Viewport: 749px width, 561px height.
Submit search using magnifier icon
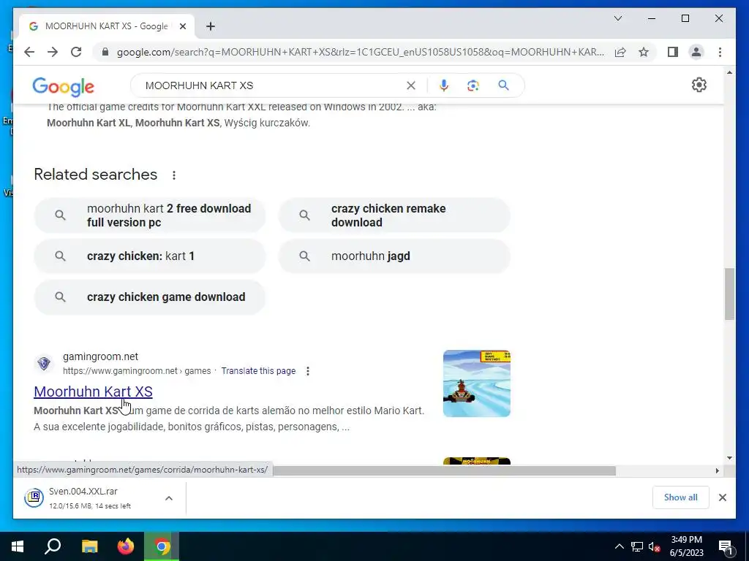503,85
